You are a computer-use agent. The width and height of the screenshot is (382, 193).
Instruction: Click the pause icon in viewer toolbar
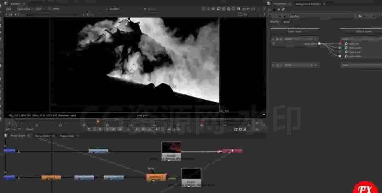pos(239,9)
